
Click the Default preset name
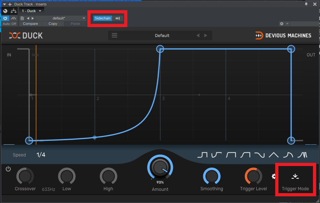(x=162, y=36)
